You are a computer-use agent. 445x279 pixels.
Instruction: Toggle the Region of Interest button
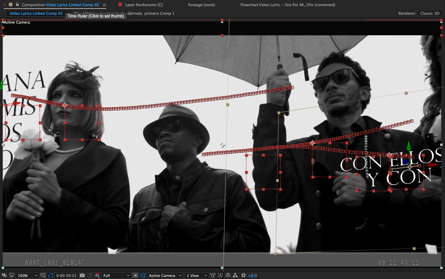tap(135, 275)
